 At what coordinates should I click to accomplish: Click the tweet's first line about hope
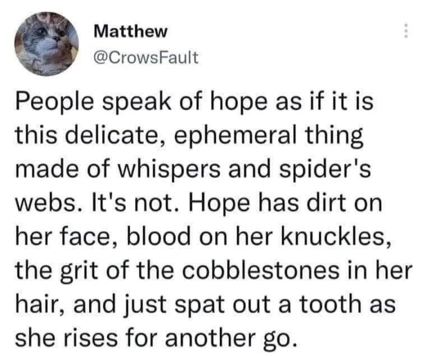coord(194,102)
